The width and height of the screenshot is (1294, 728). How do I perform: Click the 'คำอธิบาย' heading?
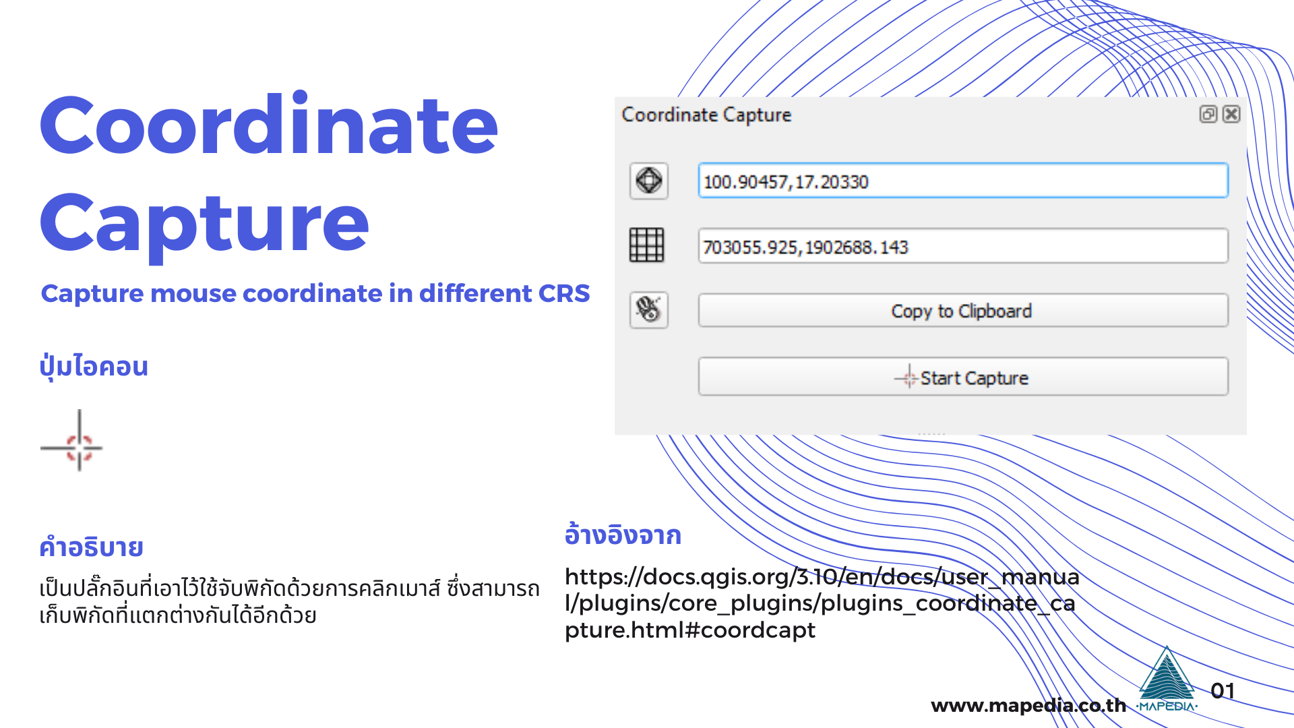click(91, 547)
